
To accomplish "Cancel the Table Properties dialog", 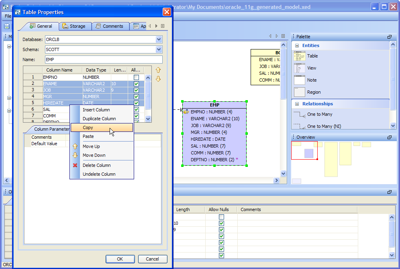I will (152, 259).
